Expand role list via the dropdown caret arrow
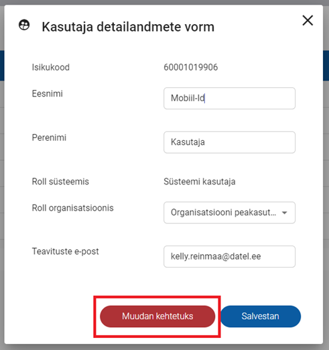 click(284, 213)
